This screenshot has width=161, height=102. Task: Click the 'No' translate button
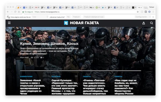pos(68,17)
